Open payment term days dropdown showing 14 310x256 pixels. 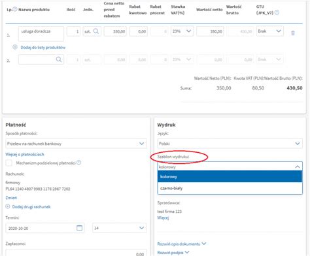[119, 228]
